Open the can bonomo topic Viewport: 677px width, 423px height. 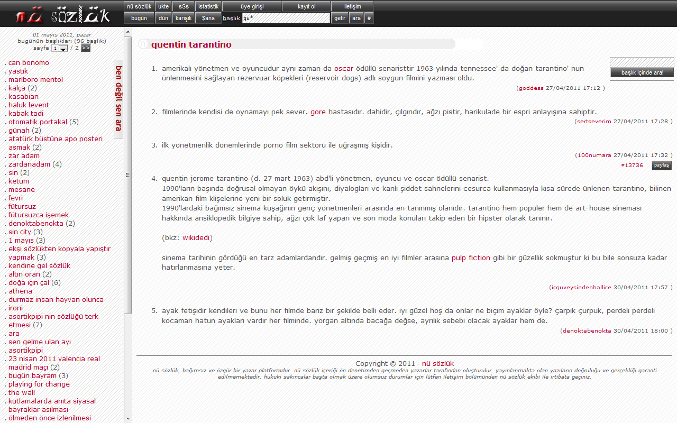pyautogui.click(x=29, y=63)
